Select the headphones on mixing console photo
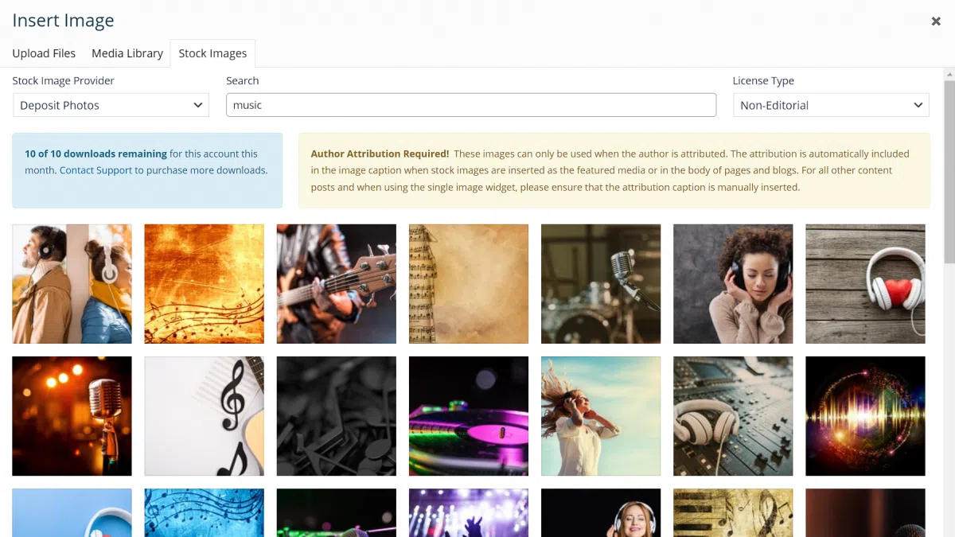This screenshot has height=537, width=955. coord(732,416)
